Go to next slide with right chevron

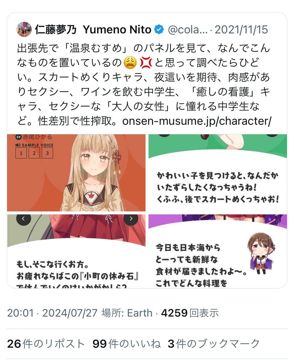coord(131,219)
